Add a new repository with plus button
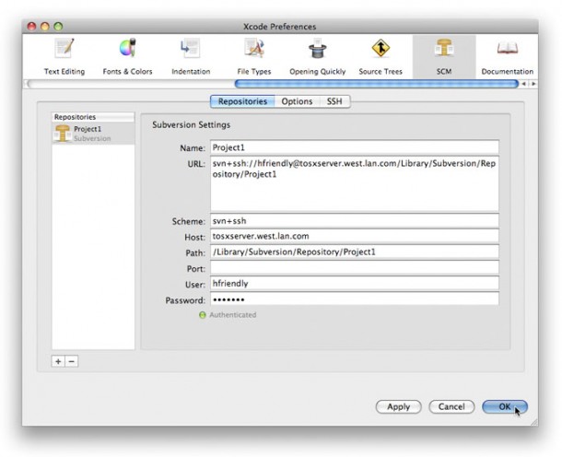Viewport: 562px width, 457px height. [58, 361]
